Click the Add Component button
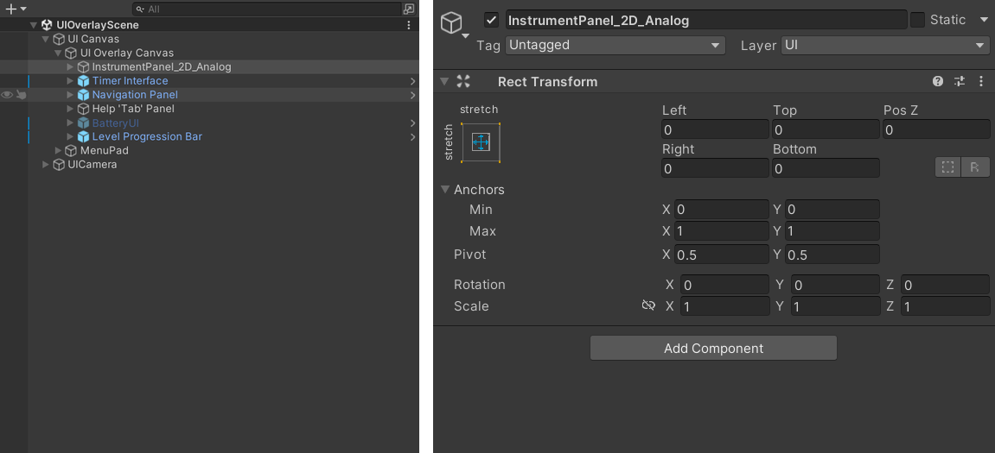Screen dimensions: 995x453 point(713,348)
